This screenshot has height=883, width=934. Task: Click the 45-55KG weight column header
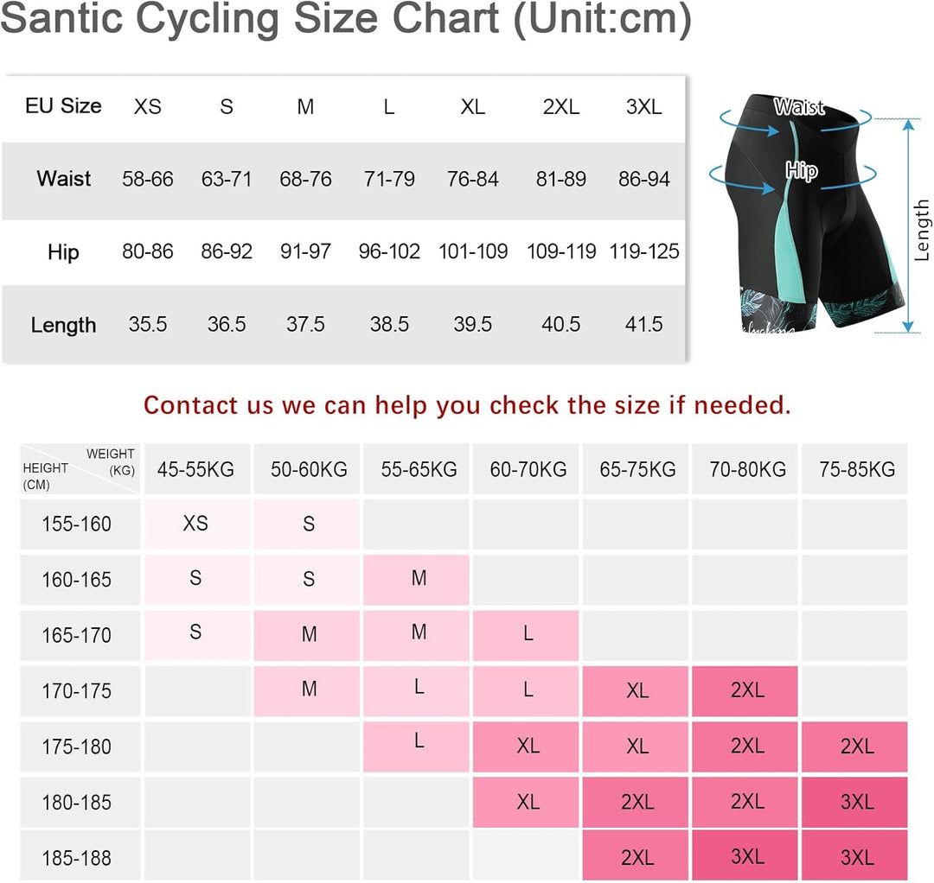pyautogui.click(x=196, y=469)
